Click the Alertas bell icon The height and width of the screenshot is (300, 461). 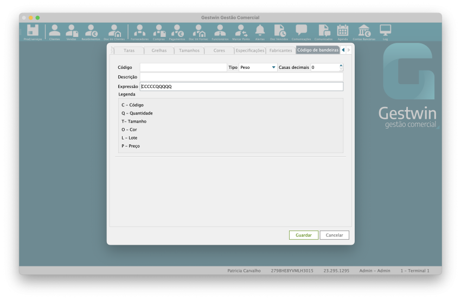click(260, 31)
